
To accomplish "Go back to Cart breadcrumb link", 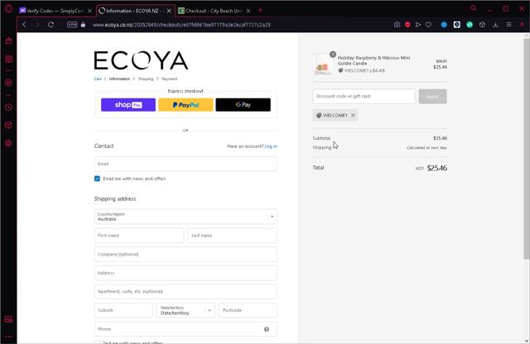I will (x=98, y=79).
